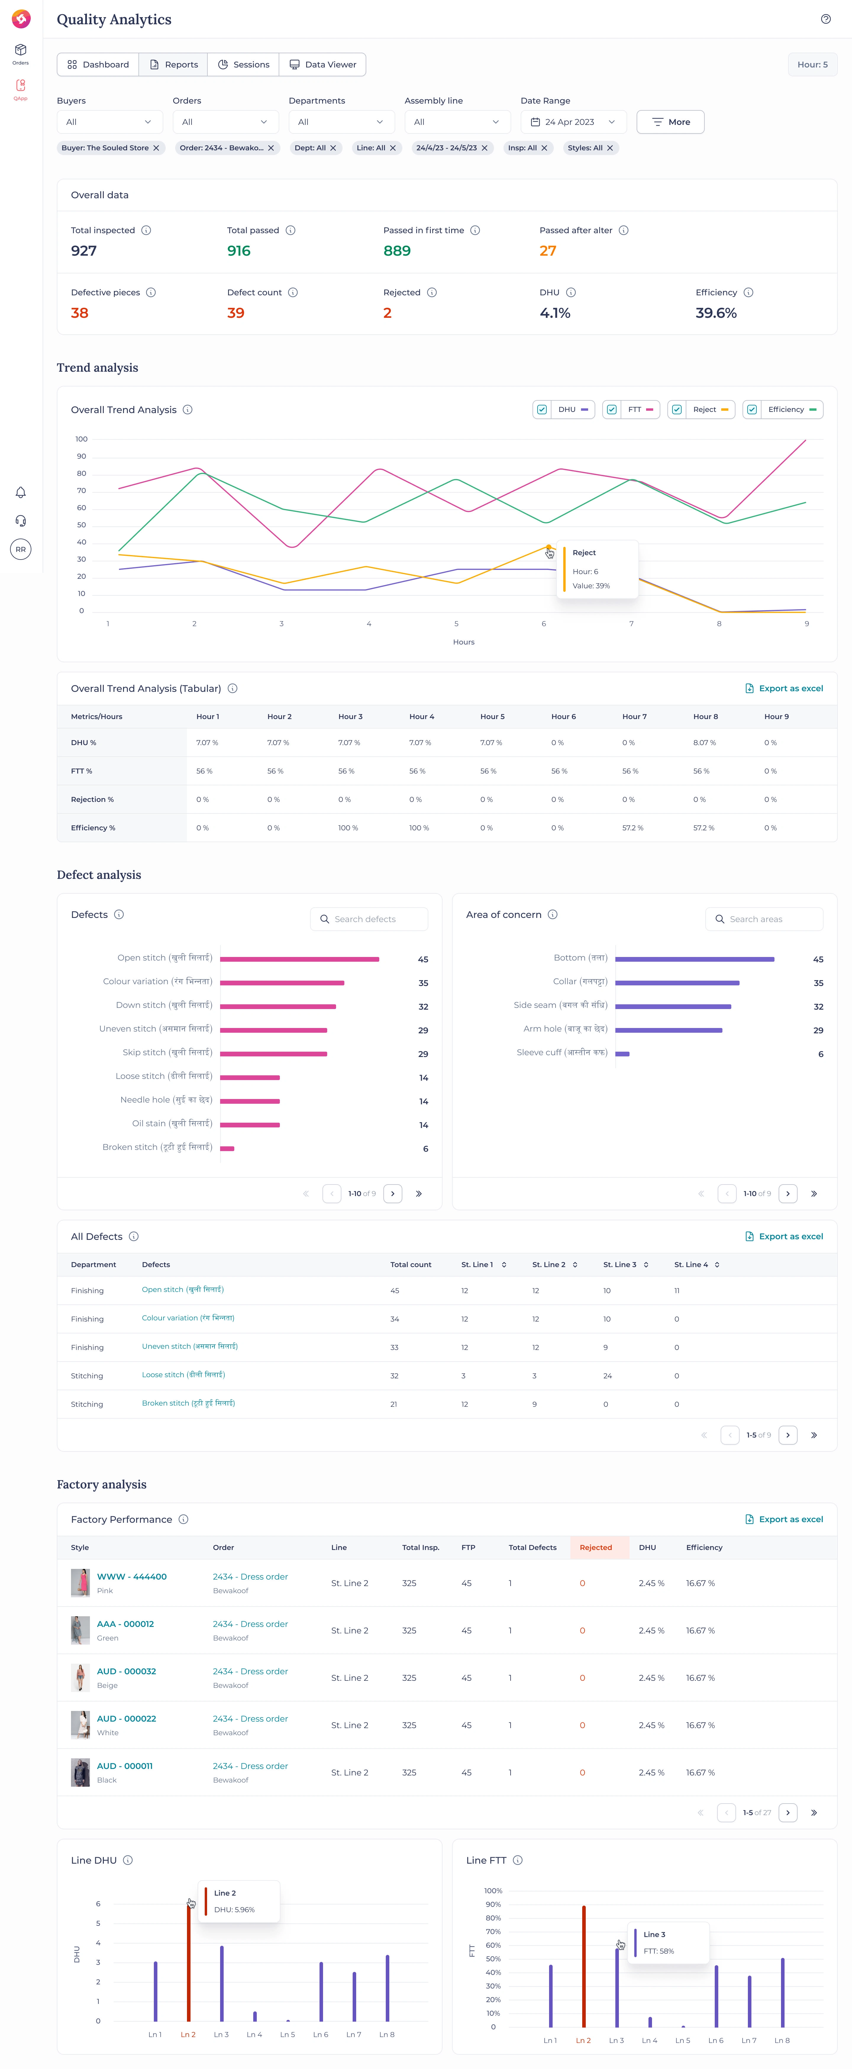
Task: Show info for Defective pieces
Action: click(151, 292)
